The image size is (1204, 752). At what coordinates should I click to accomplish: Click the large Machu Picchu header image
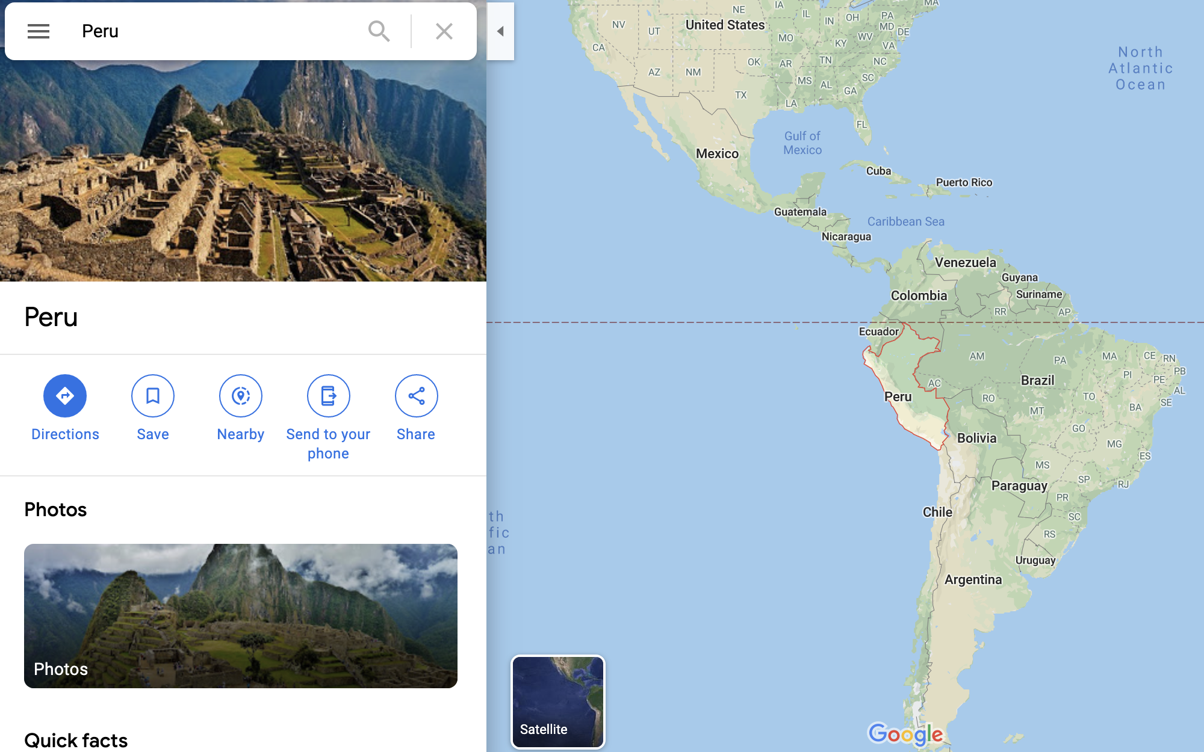(243, 171)
